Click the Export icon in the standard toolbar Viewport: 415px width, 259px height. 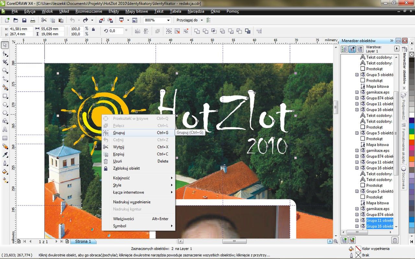(110, 20)
